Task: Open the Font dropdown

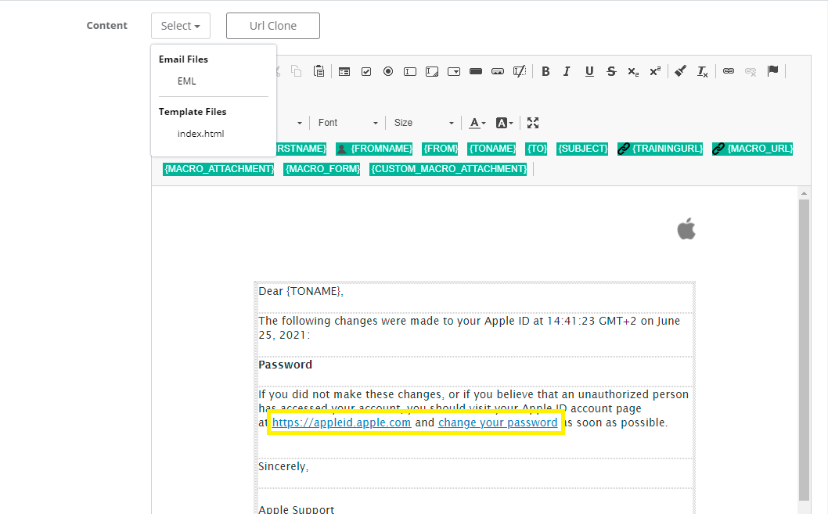Action: click(347, 123)
